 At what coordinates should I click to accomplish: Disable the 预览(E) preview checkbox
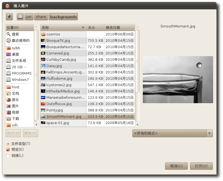pos(8,150)
